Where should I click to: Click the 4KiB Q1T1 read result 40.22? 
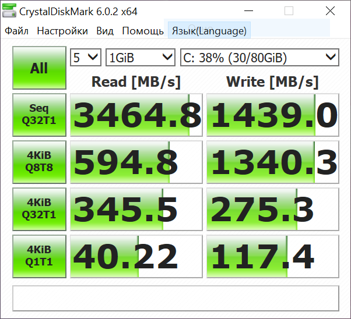click(x=136, y=256)
